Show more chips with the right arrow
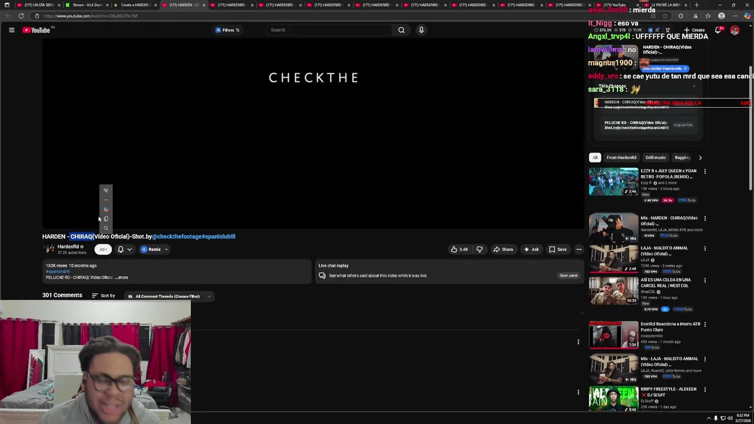Viewport: 754px width, 424px height. (700, 157)
